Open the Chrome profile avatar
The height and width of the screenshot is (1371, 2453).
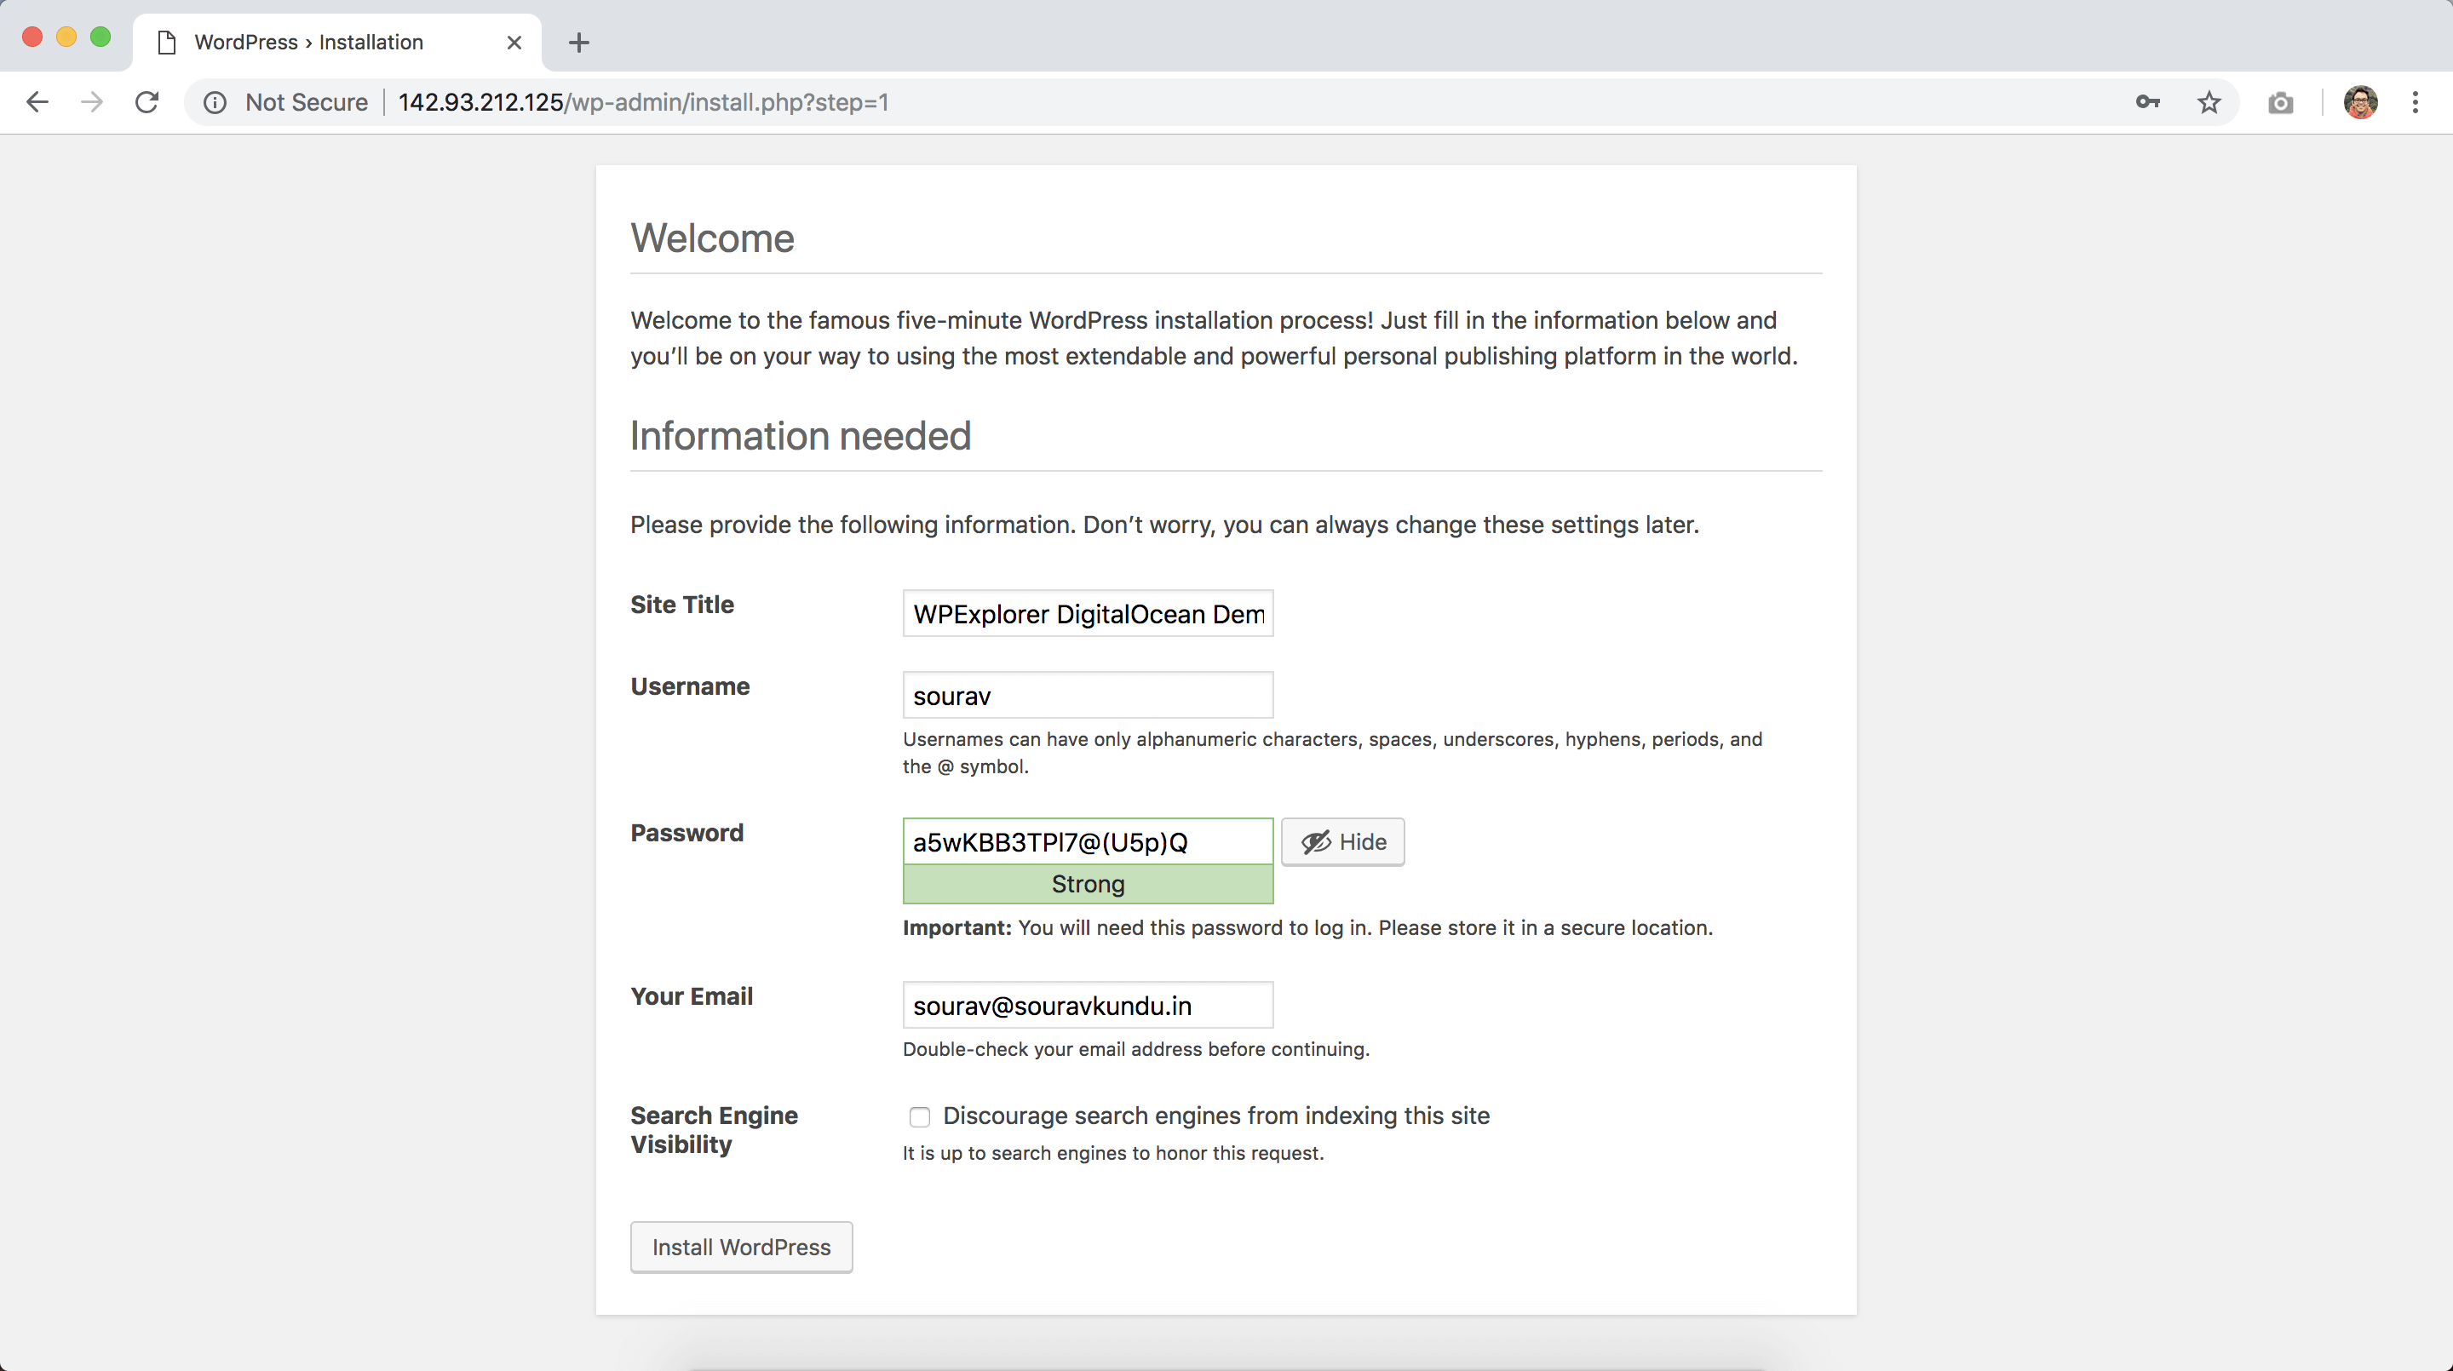pyautogui.click(x=2361, y=102)
